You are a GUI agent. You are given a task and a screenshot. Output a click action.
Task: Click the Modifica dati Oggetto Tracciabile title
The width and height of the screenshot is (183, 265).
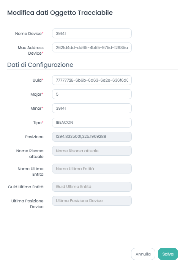(60, 13)
